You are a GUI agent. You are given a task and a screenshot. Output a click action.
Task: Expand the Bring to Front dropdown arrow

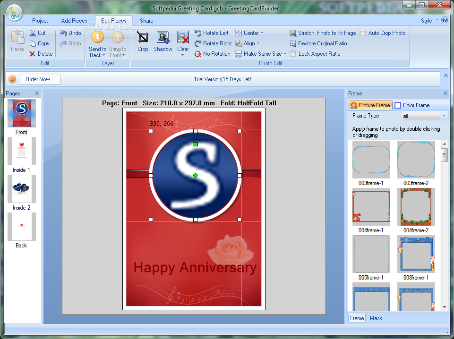123,55
